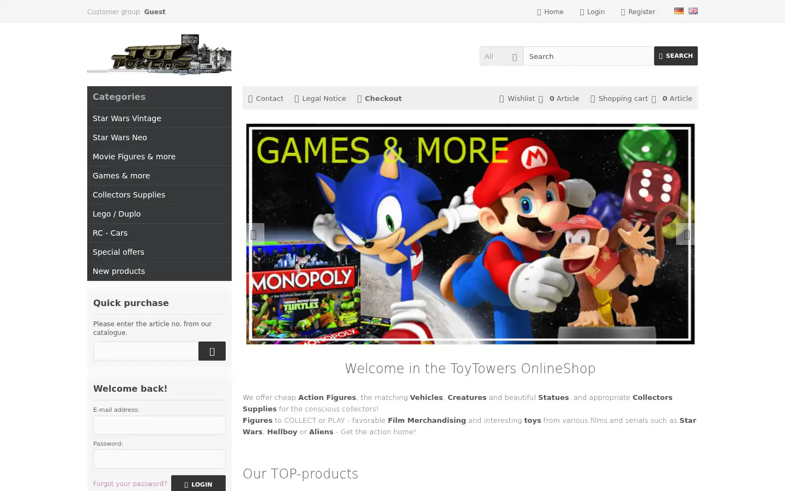Switch language to German flag

coord(679,11)
